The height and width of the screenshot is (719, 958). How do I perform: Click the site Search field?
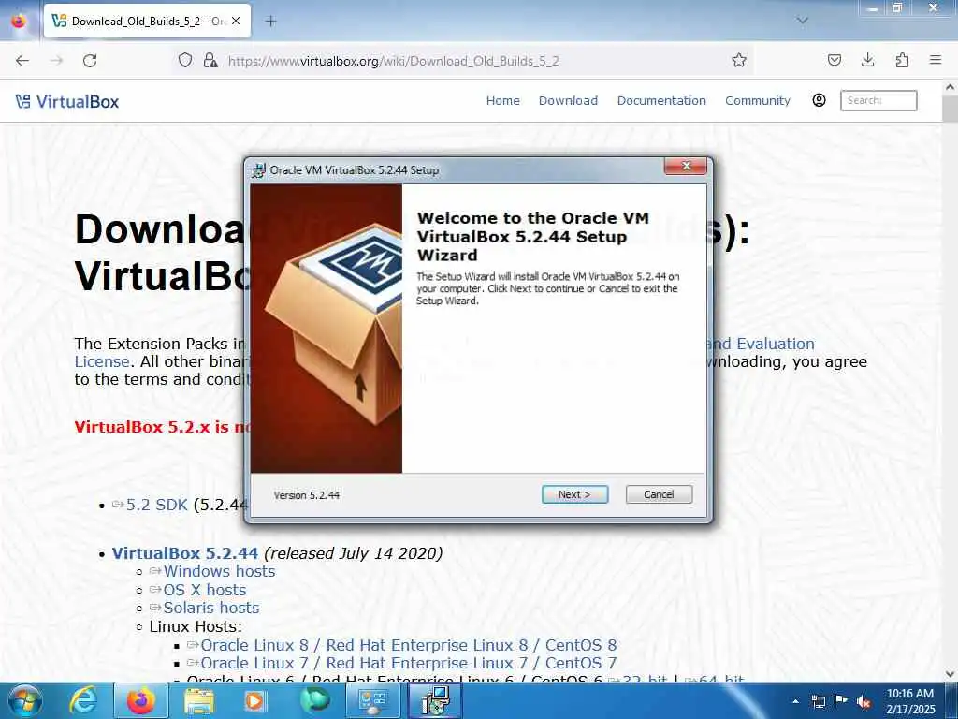point(878,100)
